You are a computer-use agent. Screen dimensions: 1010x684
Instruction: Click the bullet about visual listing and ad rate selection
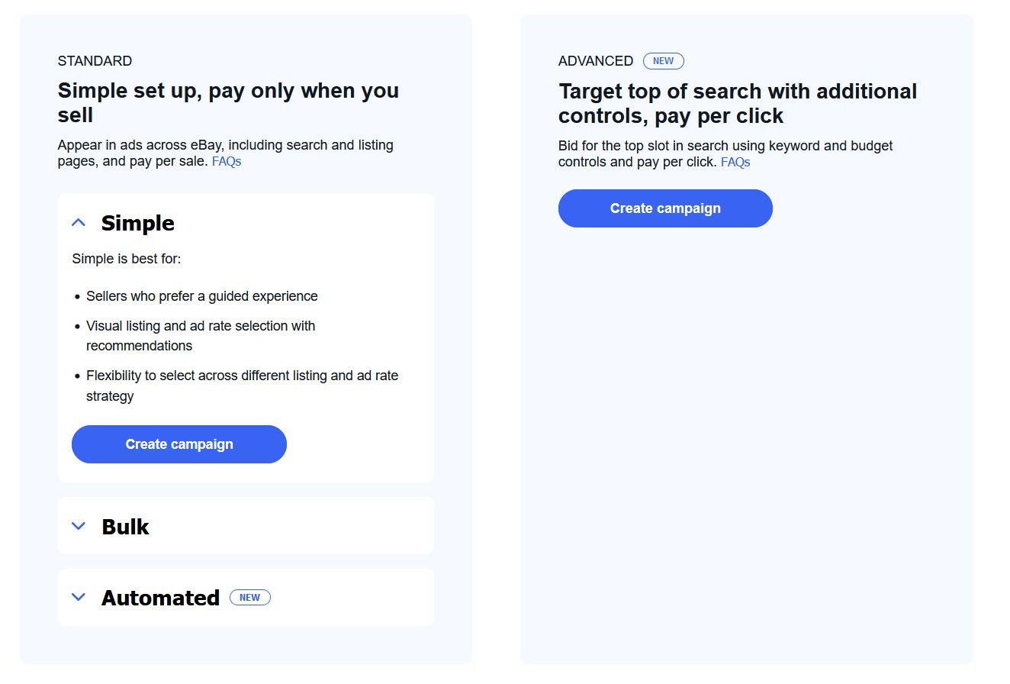coord(201,326)
